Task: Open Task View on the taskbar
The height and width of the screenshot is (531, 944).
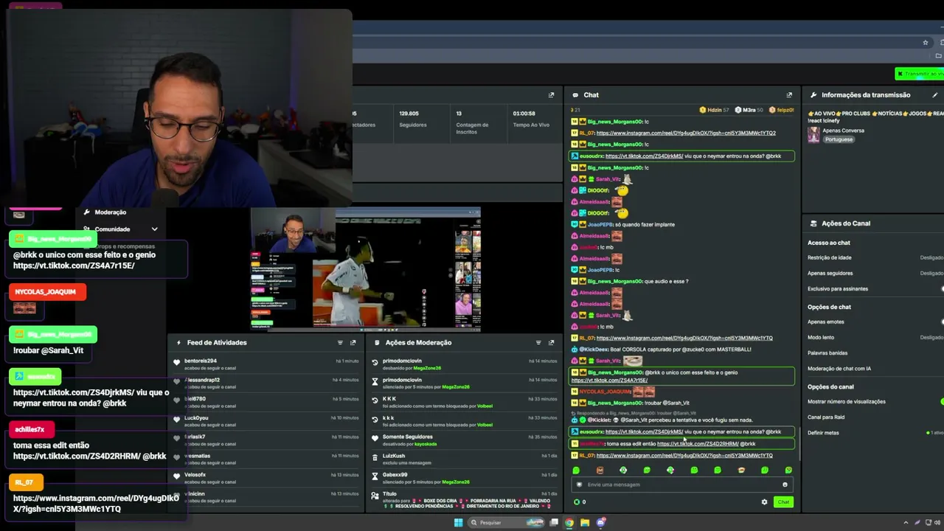Action: pyautogui.click(x=554, y=523)
